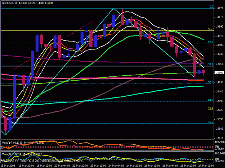Click the MetaQuotes Software Corp. copyright text
225x168 pixels.
tap(66, 161)
